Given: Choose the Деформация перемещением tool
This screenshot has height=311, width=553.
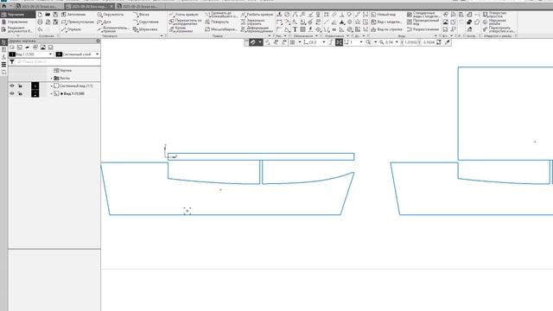Looking at the screenshot, I should pyautogui.click(x=257, y=29).
